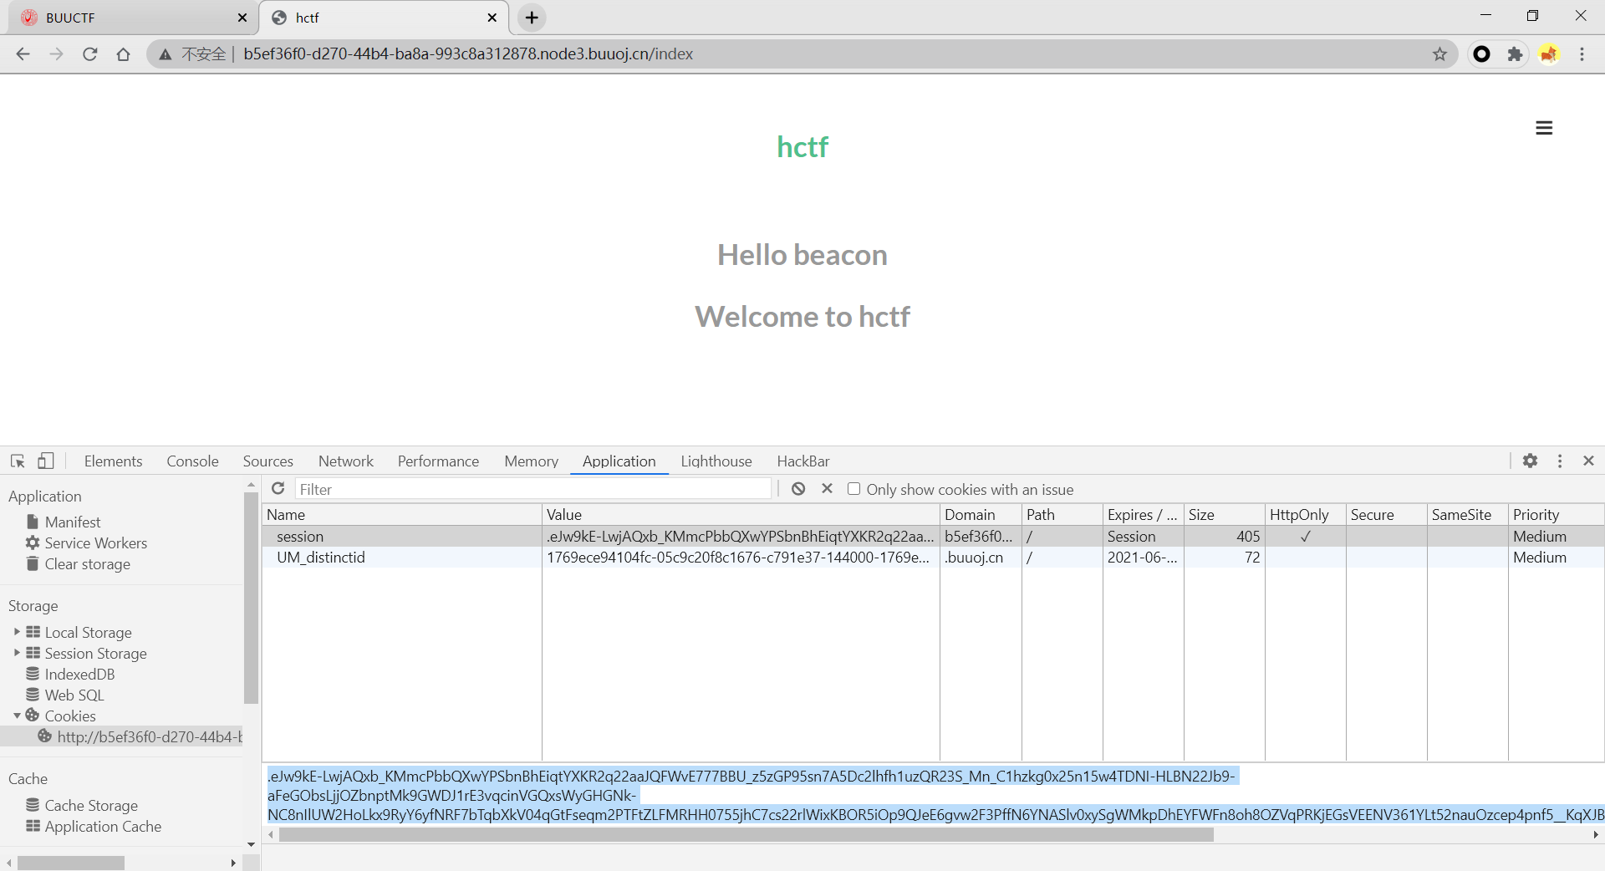Click the sidebar horizontal scrollbar thumb
This screenshot has width=1605, height=871.
click(x=70, y=863)
